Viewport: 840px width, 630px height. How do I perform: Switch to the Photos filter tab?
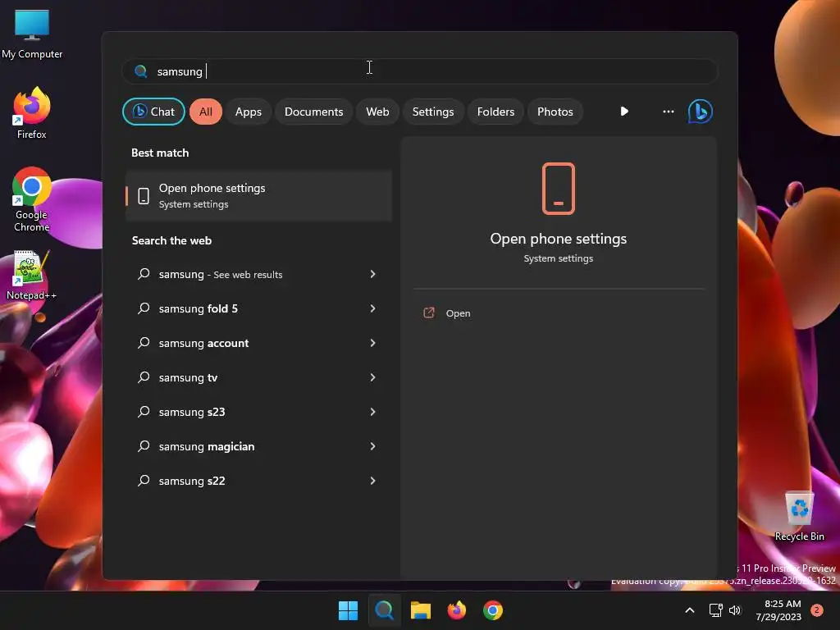point(555,112)
